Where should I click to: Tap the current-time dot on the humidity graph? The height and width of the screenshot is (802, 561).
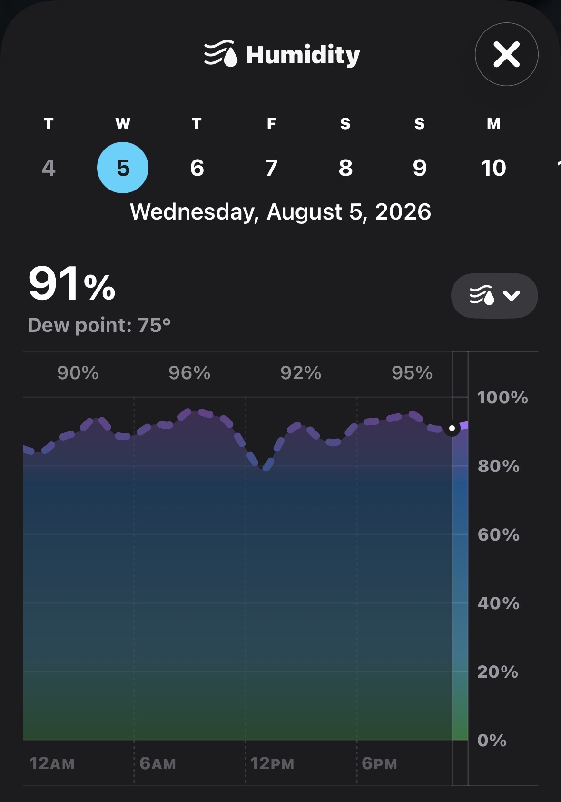point(452,428)
